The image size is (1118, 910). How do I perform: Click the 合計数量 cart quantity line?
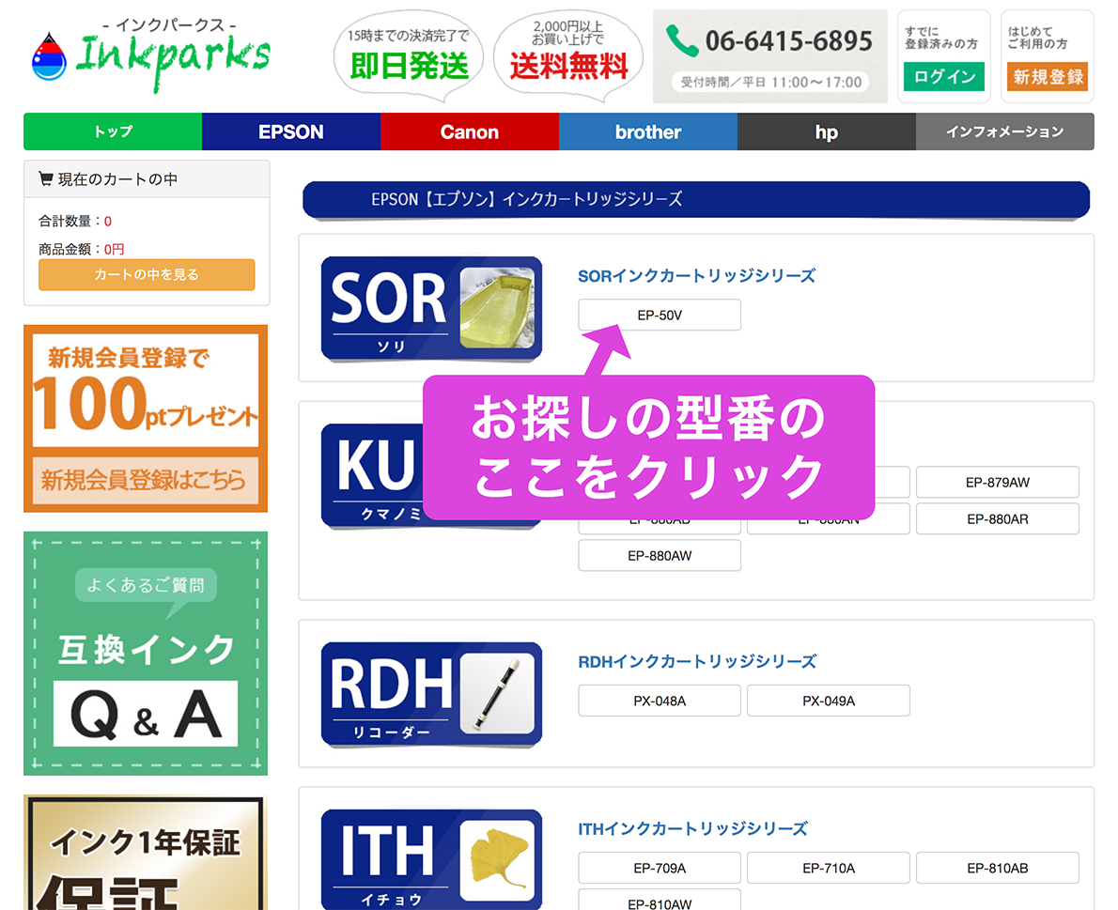point(75,221)
